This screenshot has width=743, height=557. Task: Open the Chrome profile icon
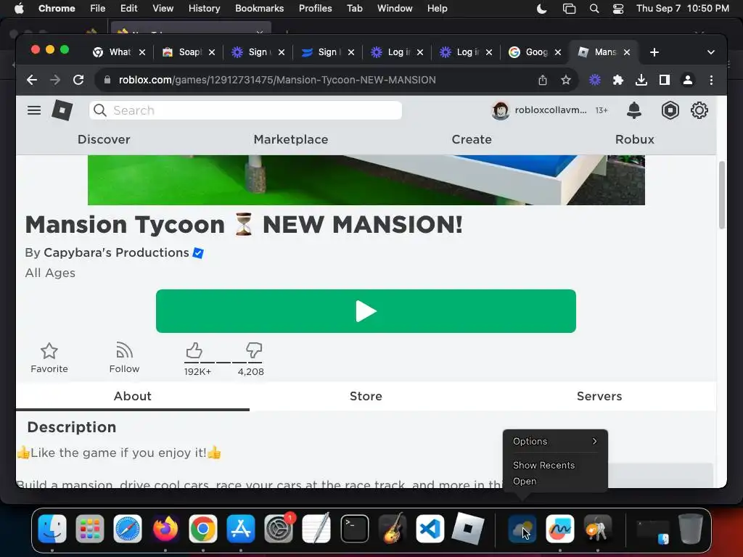(688, 80)
